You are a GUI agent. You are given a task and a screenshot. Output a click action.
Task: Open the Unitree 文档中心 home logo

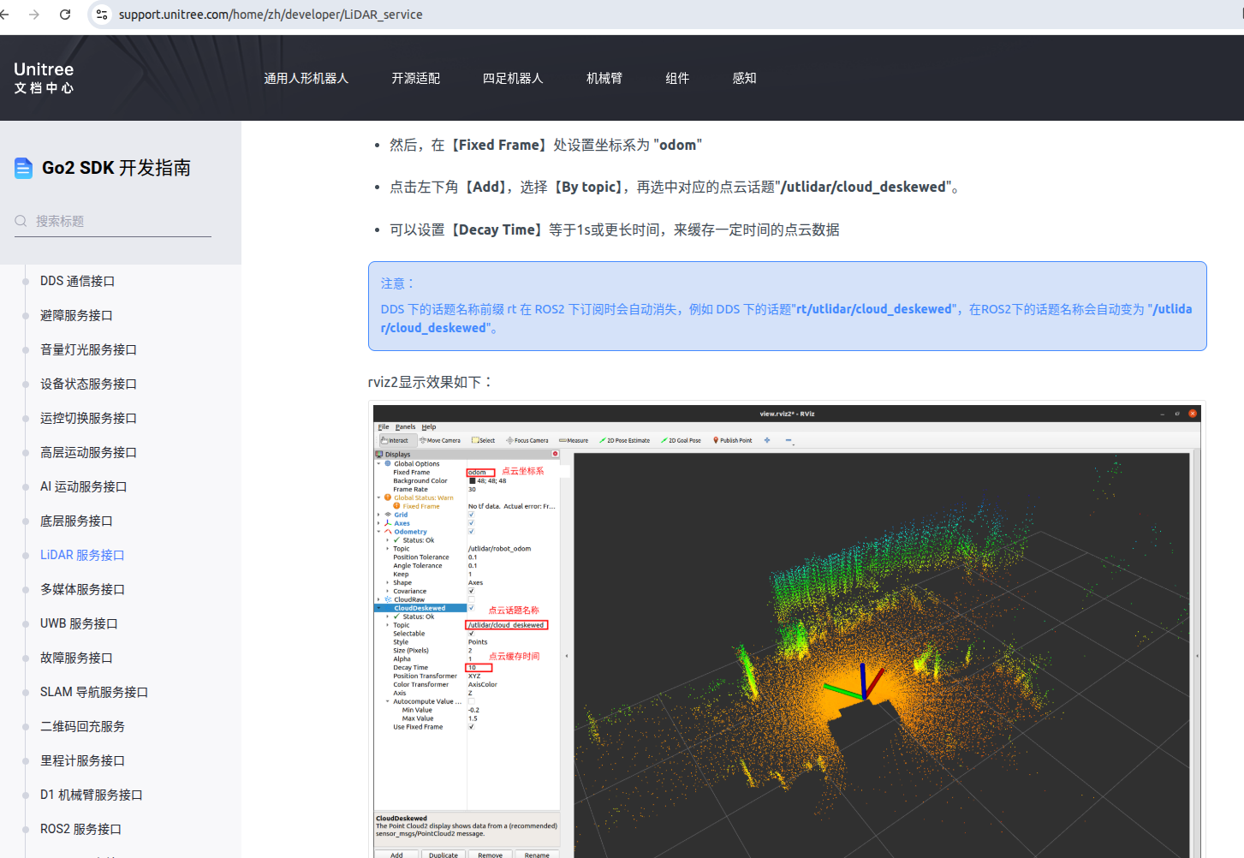44,77
